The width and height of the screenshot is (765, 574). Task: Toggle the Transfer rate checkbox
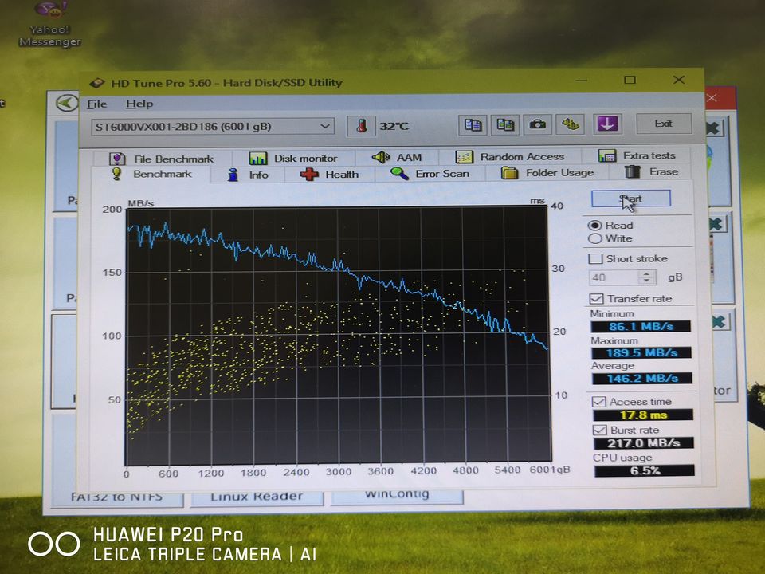point(595,298)
